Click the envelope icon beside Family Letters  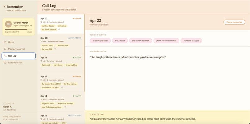pyautogui.click(x=5, y=63)
